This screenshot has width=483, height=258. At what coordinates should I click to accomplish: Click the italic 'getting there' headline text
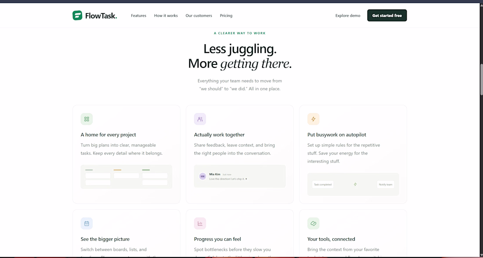255,64
